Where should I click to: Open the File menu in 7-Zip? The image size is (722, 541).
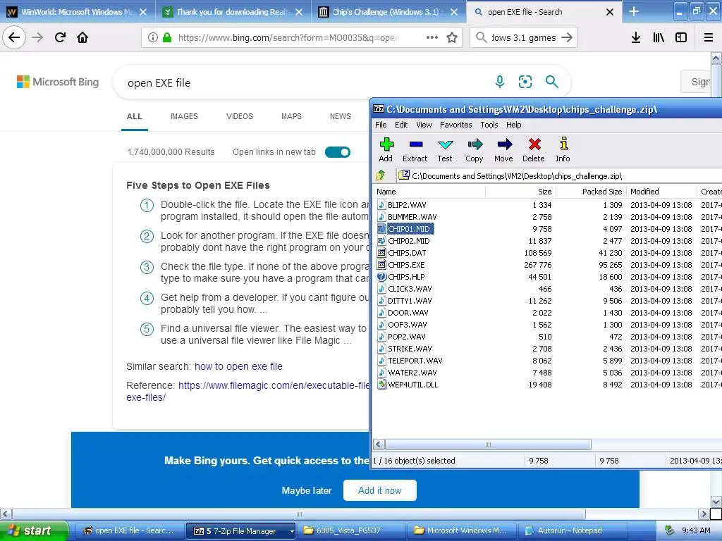tap(381, 125)
